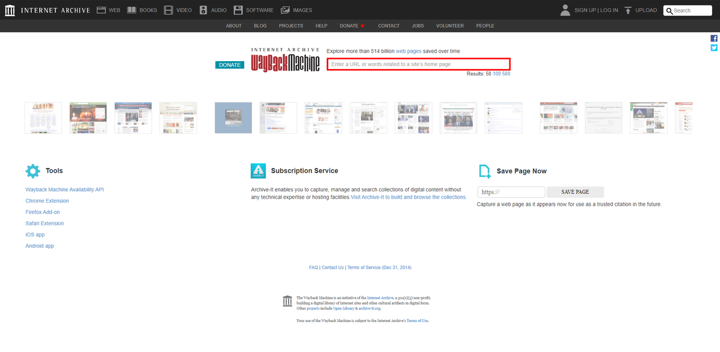Viewport: 720px width, 352px height.
Task: Click the UPLOAD text link
Action: pyautogui.click(x=646, y=10)
